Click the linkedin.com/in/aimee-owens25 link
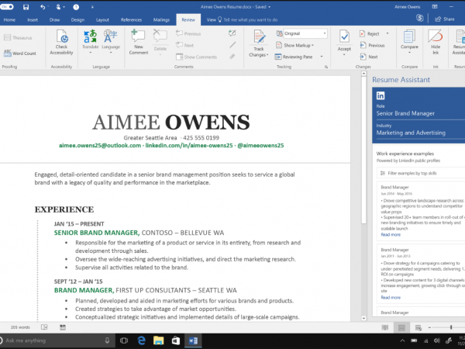 pyautogui.click(x=189, y=146)
